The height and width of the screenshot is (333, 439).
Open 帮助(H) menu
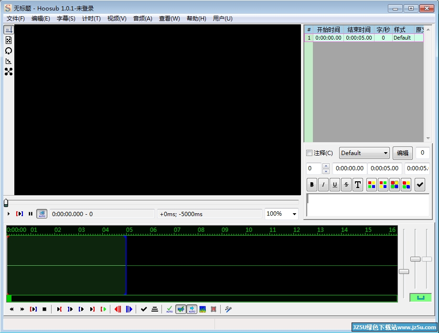tap(196, 19)
